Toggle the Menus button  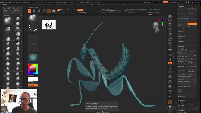166,2
